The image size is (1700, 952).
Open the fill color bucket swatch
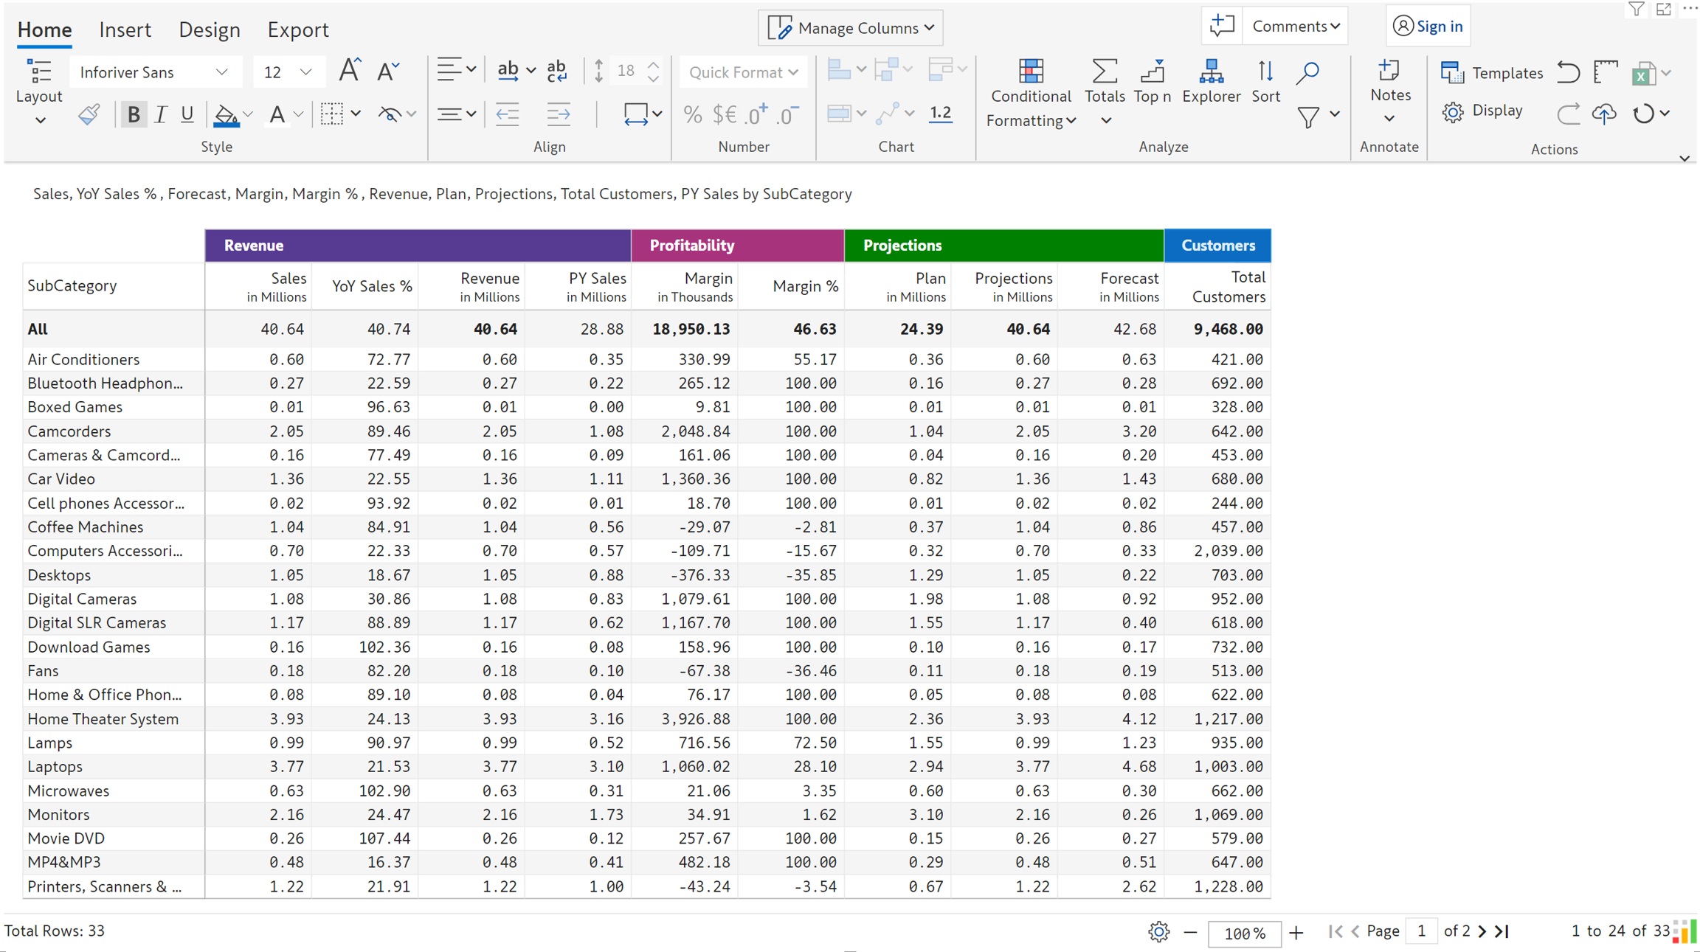tap(226, 114)
